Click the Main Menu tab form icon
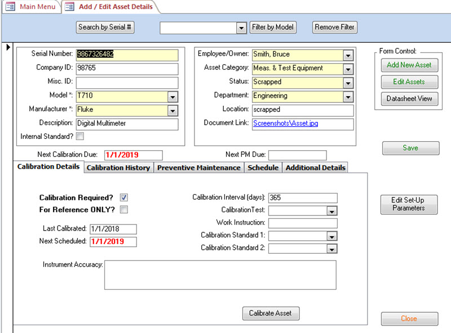 pos(10,7)
